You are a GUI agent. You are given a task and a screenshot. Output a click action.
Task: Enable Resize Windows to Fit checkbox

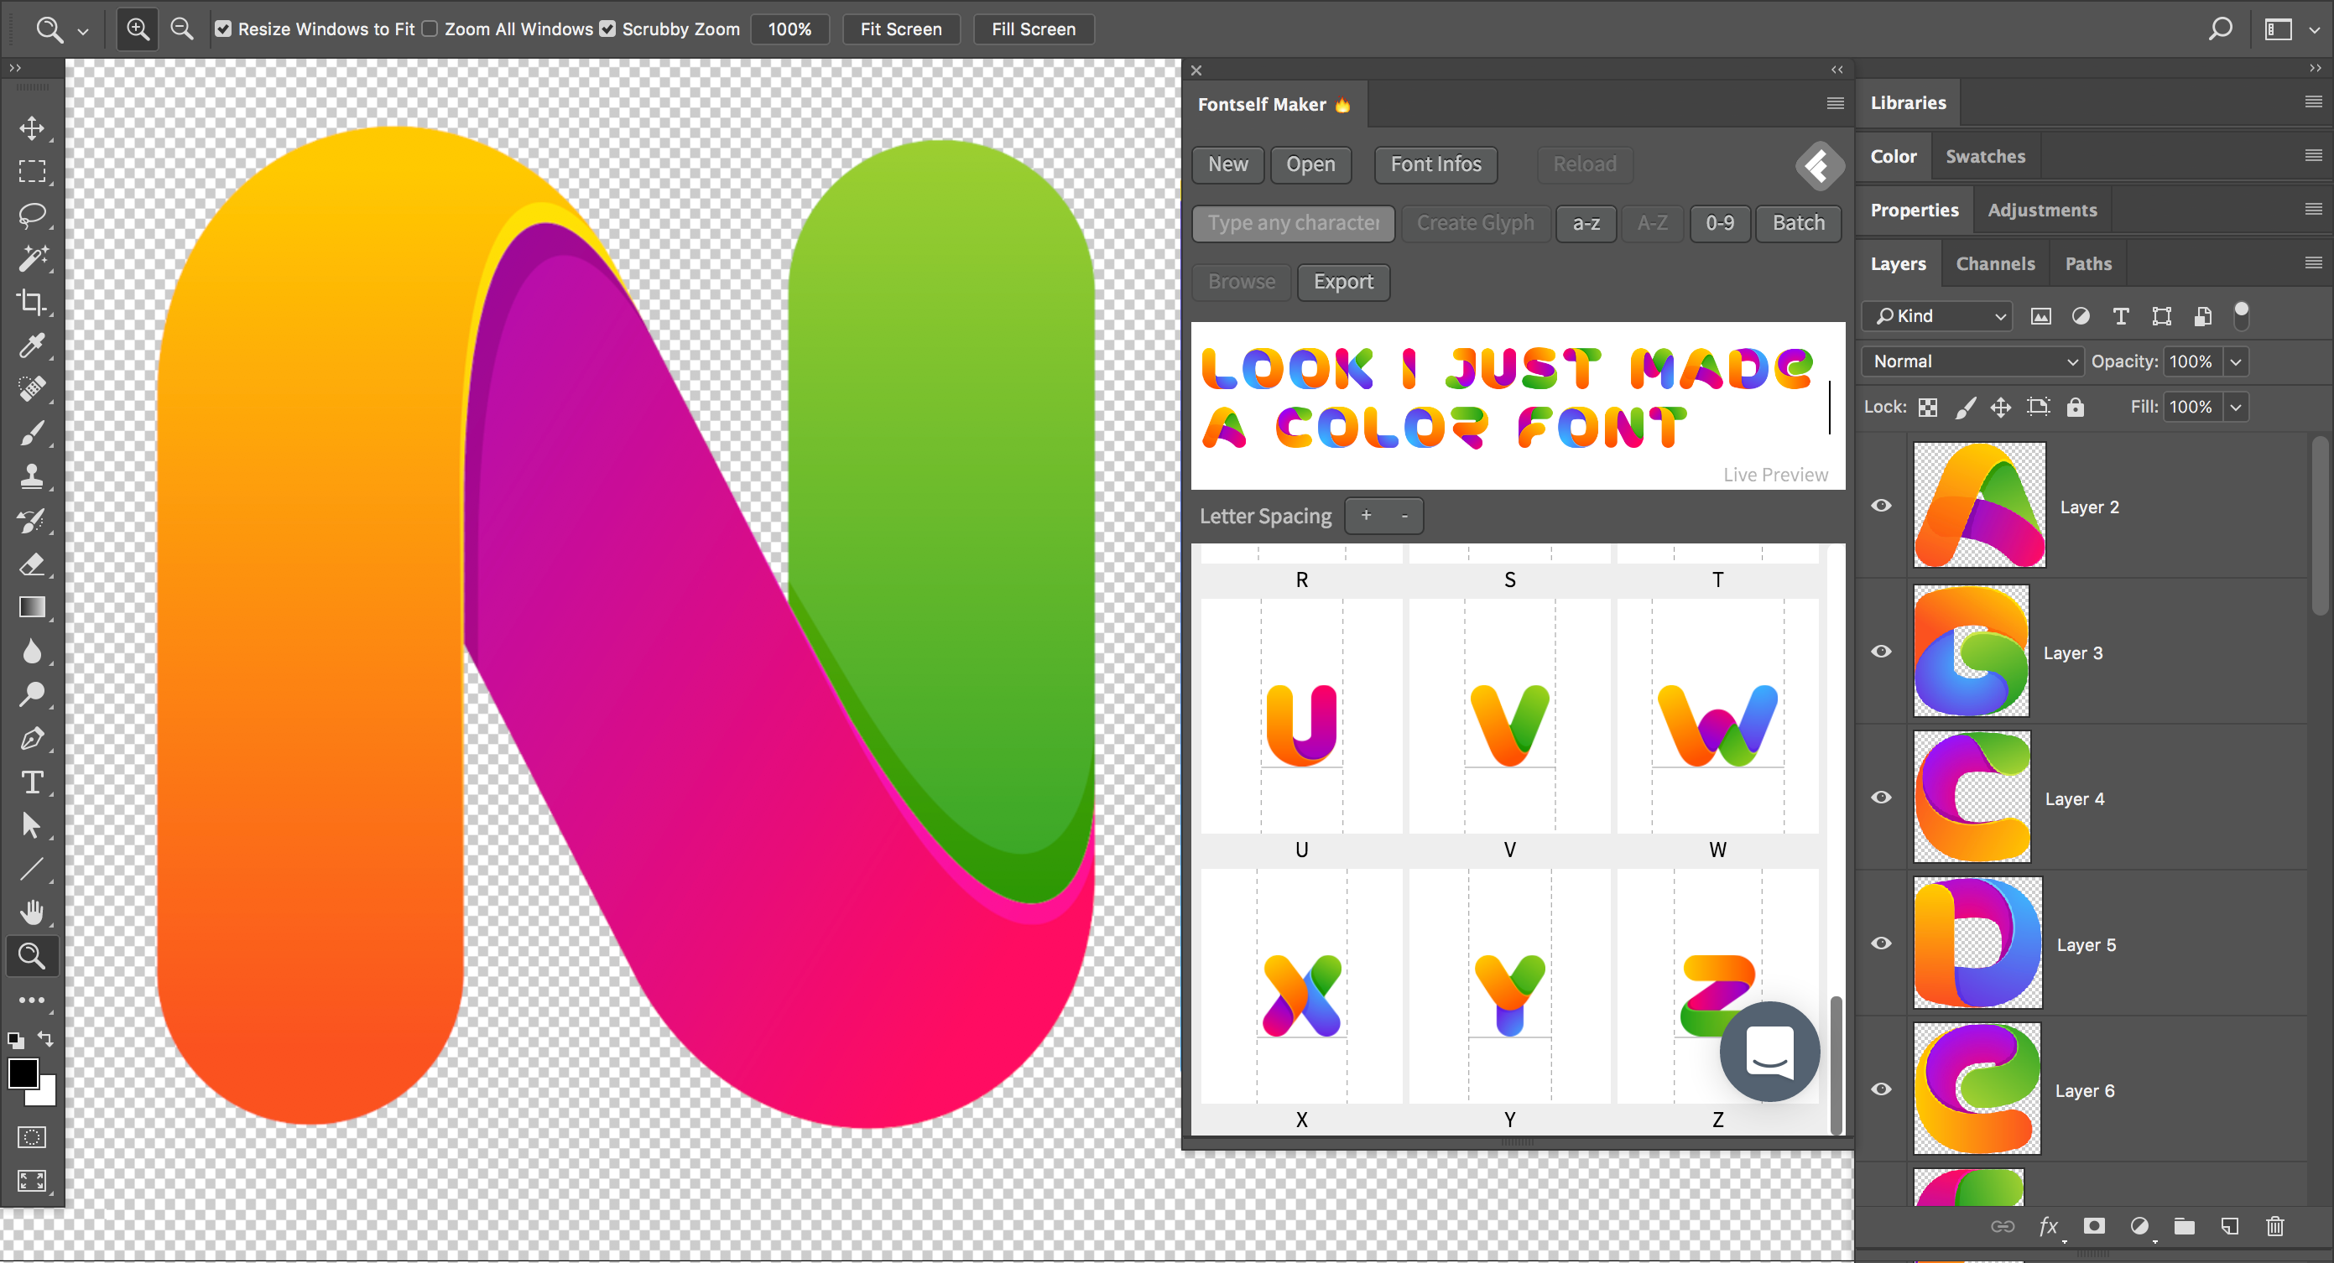click(222, 28)
